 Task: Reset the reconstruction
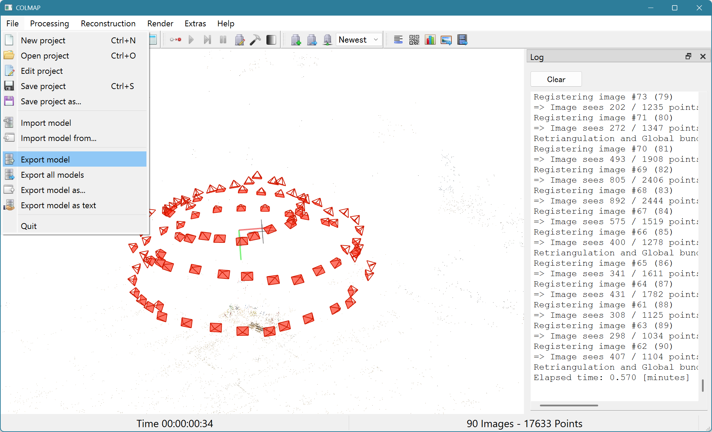pos(175,39)
